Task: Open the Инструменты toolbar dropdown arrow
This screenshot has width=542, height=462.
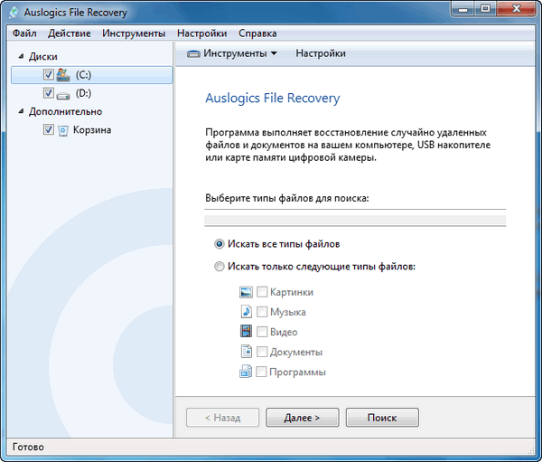Action: pos(274,53)
